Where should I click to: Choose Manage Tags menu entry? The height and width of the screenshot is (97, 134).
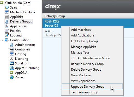[x=92, y=53]
